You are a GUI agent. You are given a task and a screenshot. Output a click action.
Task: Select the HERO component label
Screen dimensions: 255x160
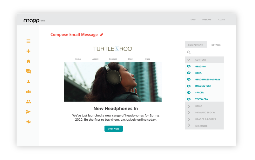[198, 73]
